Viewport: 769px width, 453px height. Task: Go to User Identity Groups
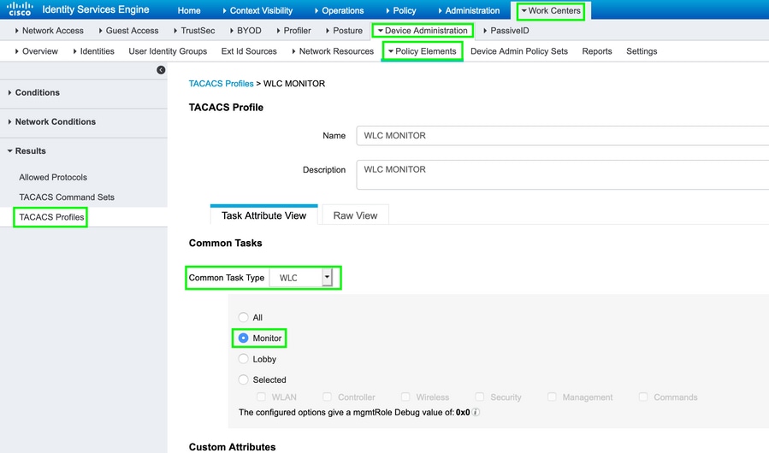pos(168,51)
